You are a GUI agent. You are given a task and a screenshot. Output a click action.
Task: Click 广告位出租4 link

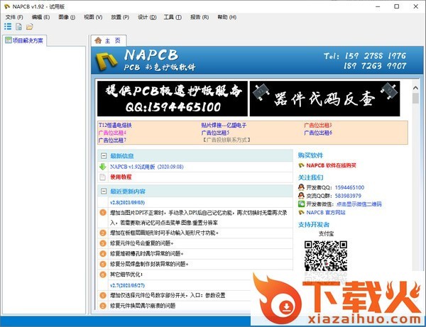tap(112, 133)
